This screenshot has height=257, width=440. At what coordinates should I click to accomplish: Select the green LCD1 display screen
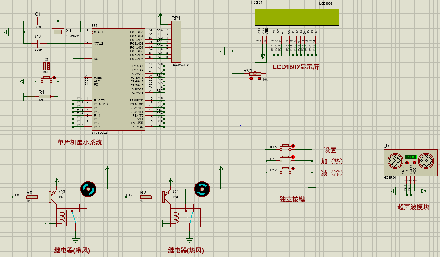pyautogui.click(x=297, y=17)
